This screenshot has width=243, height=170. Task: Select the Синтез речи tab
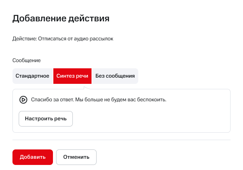(72, 76)
